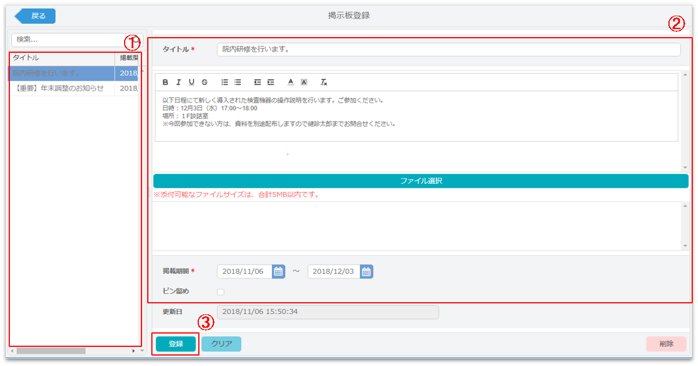Toggle bold formatting in the editor
698x366 pixels.
click(165, 82)
